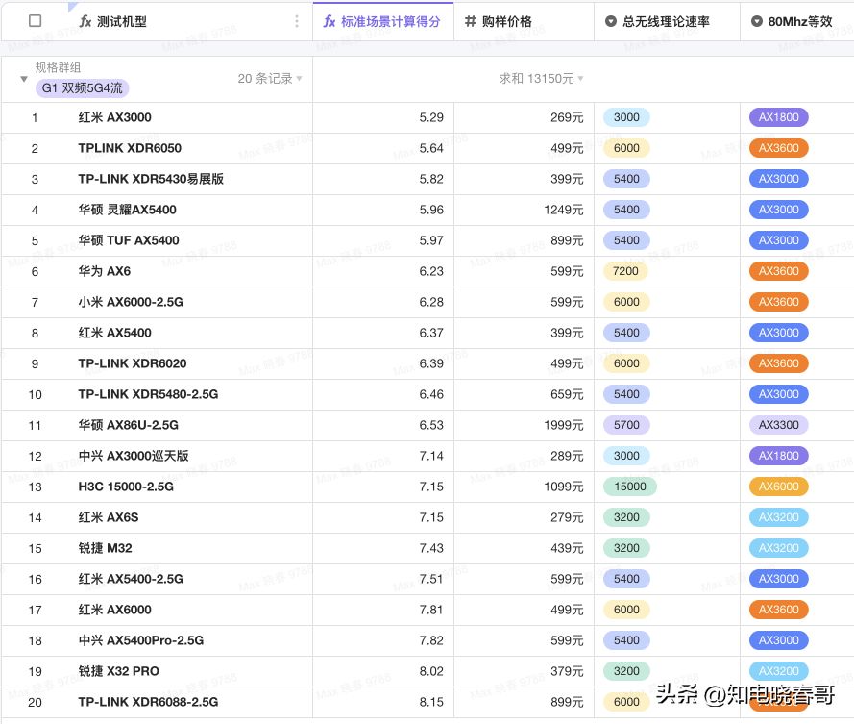The height and width of the screenshot is (724, 854).
Task: Click the AX1800 tag in 中兴 AX3000巡天版 row
Action: (779, 456)
